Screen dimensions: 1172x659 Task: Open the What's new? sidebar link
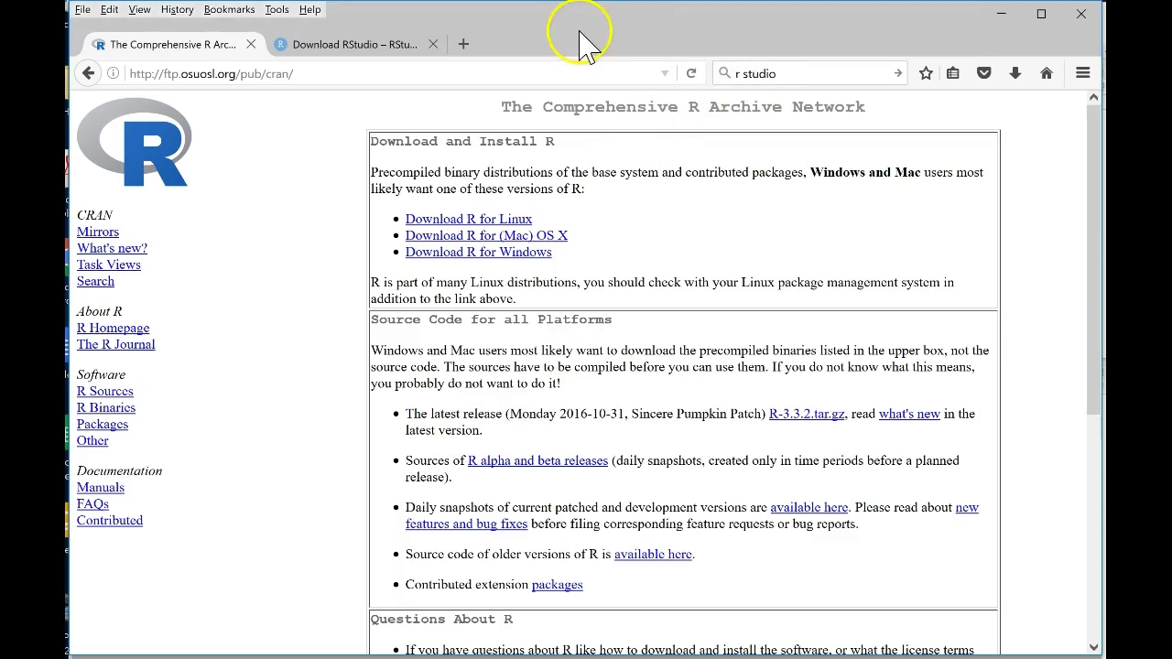pyautogui.click(x=112, y=248)
